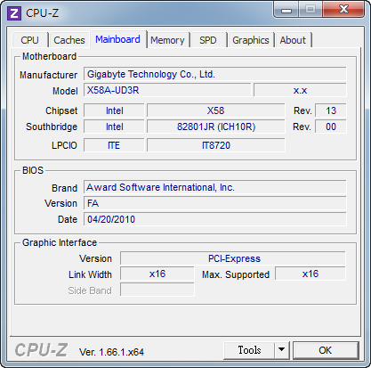Expand the Tools dropdown arrow
Screen dimensions: 371x368
click(x=282, y=350)
